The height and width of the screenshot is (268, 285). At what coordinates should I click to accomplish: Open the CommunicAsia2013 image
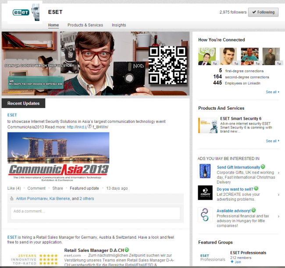pyautogui.click(x=58, y=157)
